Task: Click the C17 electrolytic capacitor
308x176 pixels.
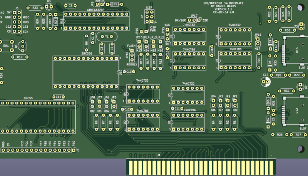Action: (x=265, y=81)
